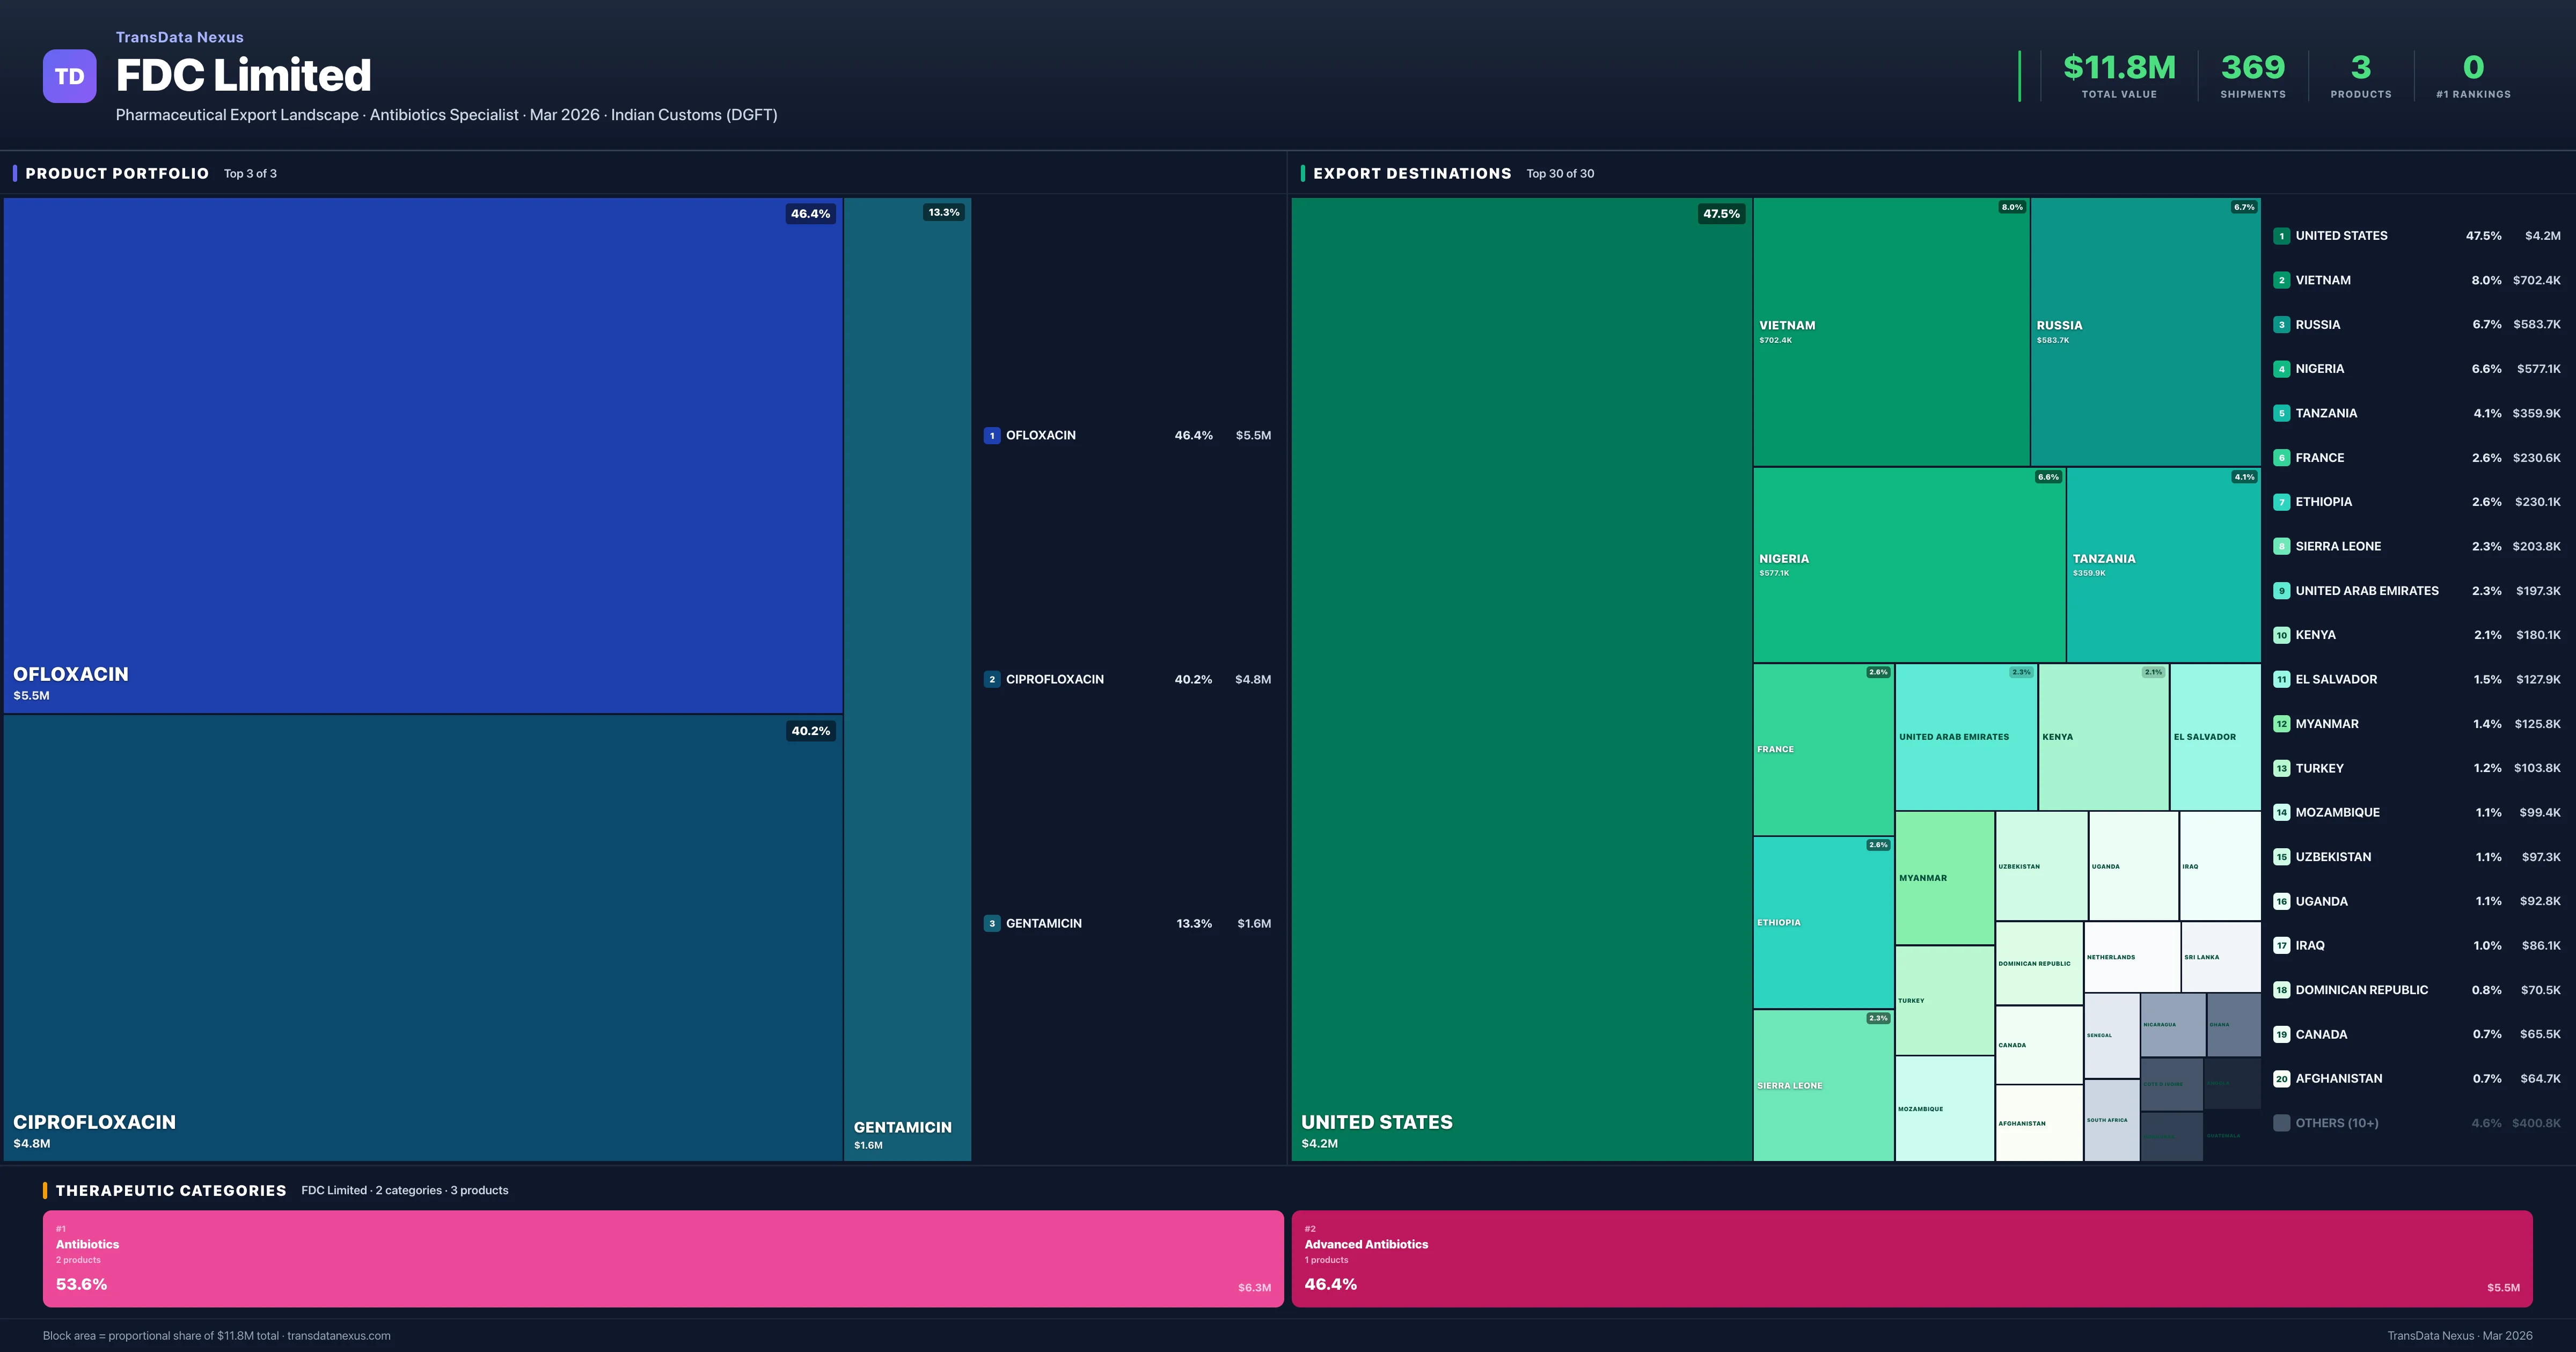
Task: Switch to the EXPORT DESTINATIONS section
Action: [x=1413, y=173]
